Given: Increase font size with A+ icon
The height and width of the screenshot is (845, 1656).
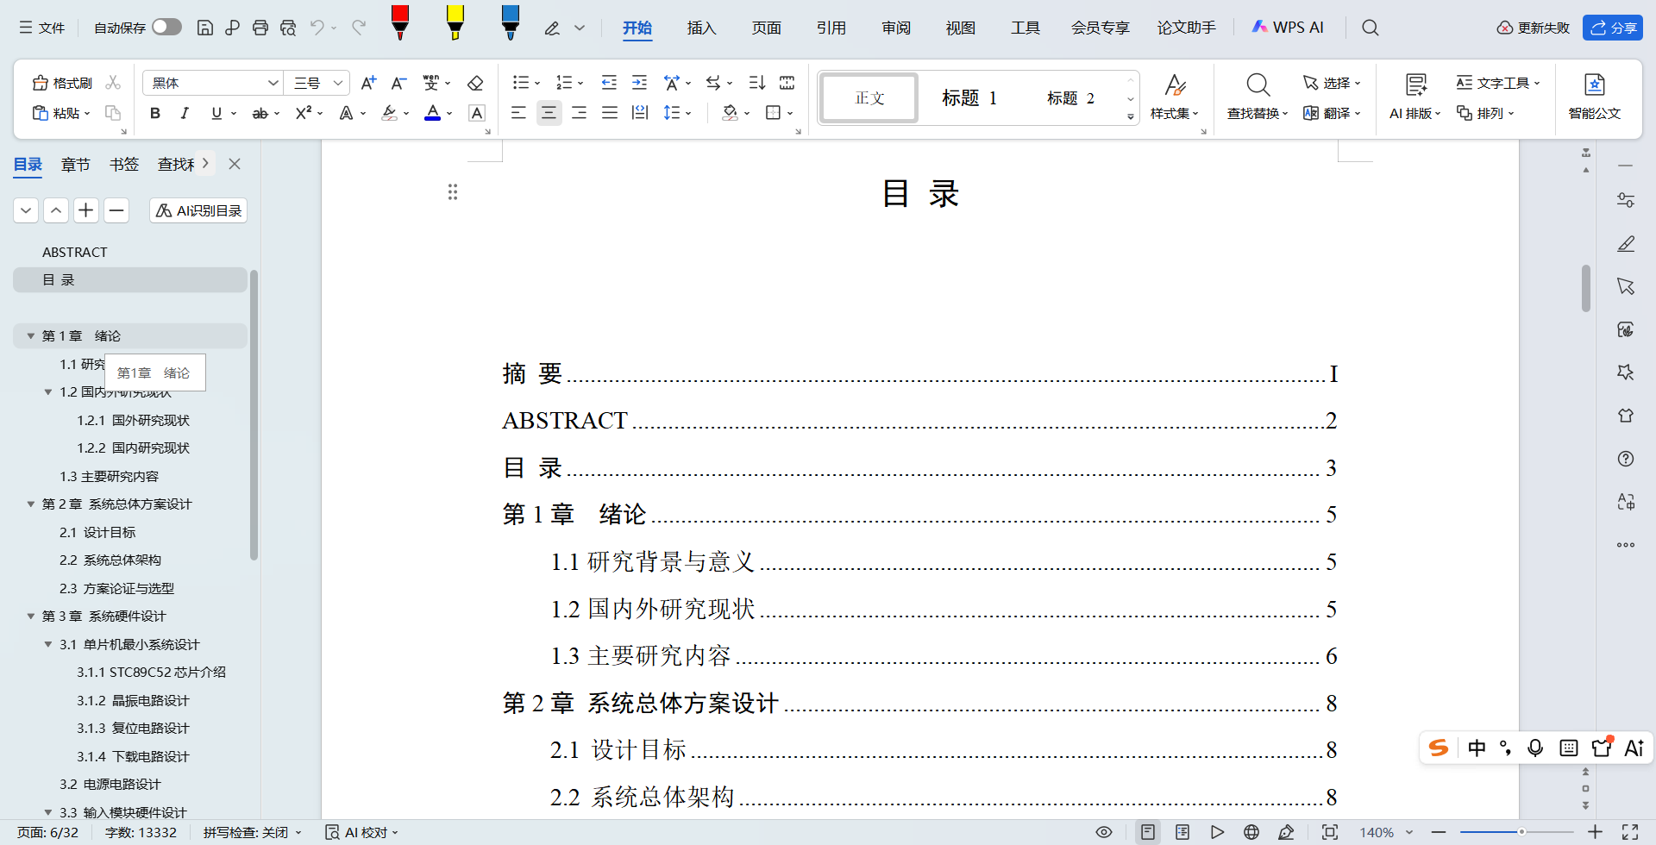Looking at the screenshot, I should coord(368,83).
